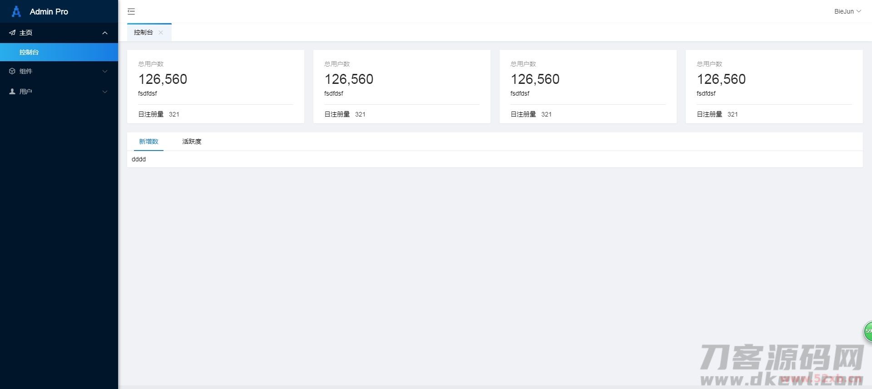This screenshot has width=872, height=389.
Task: Toggle the sidebar collapse icon
Action: pos(131,11)
